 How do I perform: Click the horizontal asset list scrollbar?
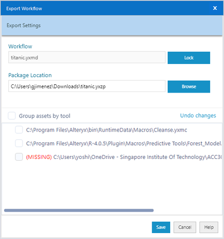tap(79, 210)
